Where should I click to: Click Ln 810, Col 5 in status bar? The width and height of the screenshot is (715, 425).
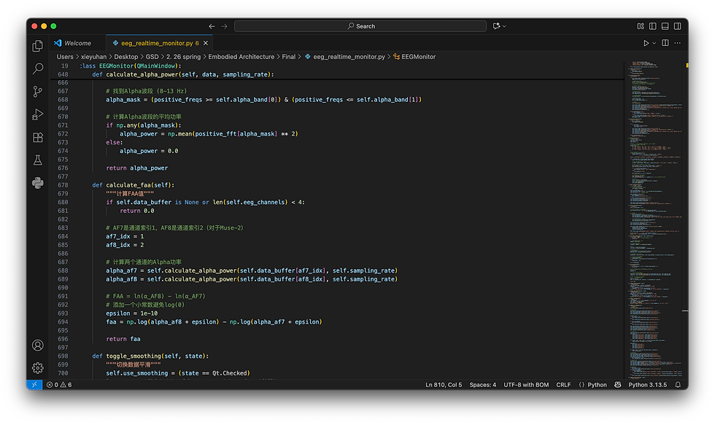coord(444,384)
